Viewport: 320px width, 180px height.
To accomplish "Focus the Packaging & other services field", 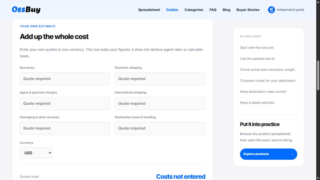I will pos(65,128).
